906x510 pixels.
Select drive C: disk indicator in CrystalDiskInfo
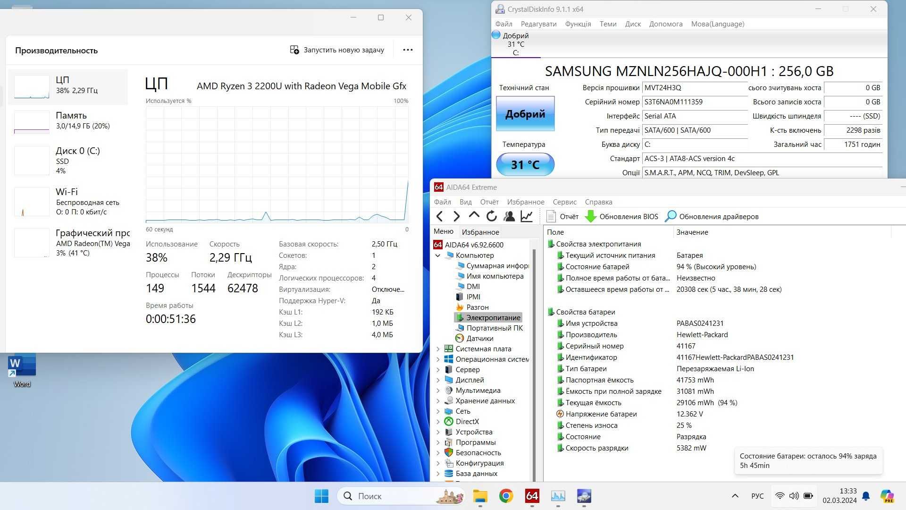pos(516,43)
